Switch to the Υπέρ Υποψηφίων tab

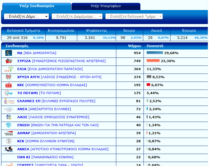(x=106, y=6)
